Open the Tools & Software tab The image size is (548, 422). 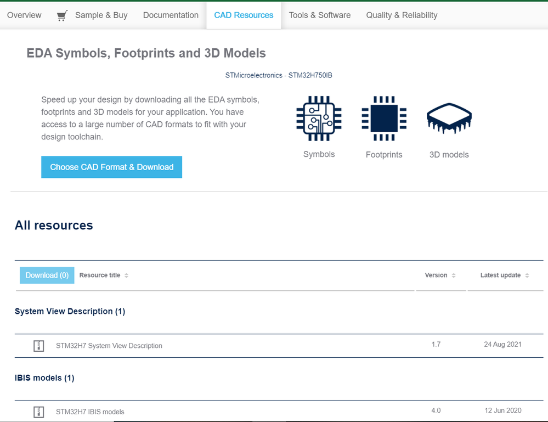coord(319,15)
